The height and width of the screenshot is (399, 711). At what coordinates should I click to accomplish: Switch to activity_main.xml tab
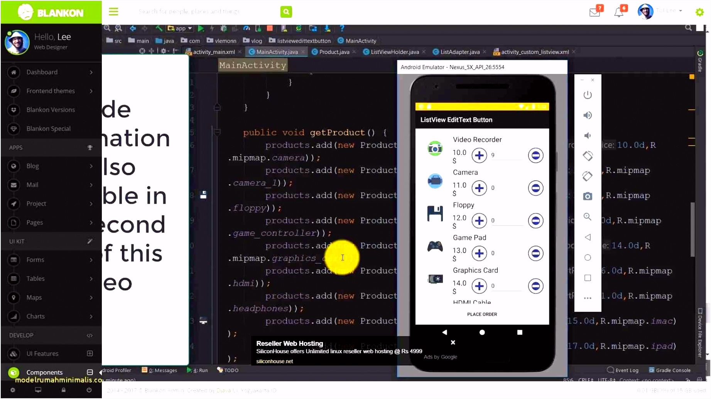[214, 52]
